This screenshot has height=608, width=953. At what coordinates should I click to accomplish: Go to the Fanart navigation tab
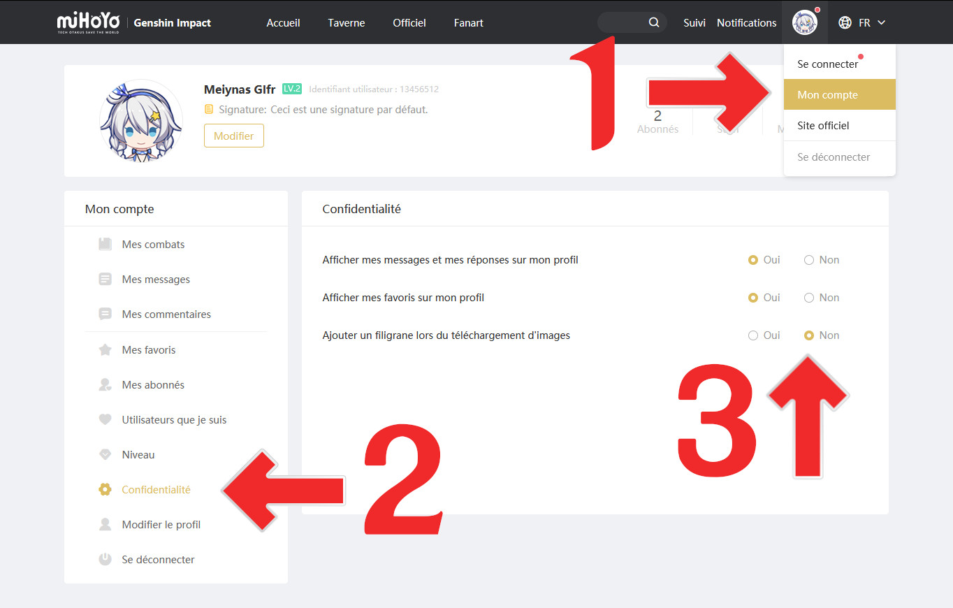[x=468, y=23]
